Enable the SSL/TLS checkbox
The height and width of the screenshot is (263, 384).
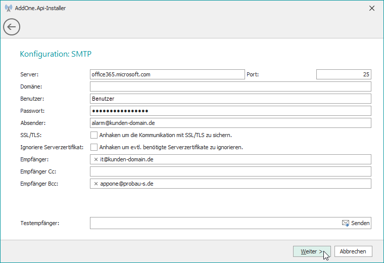point(94,135)
